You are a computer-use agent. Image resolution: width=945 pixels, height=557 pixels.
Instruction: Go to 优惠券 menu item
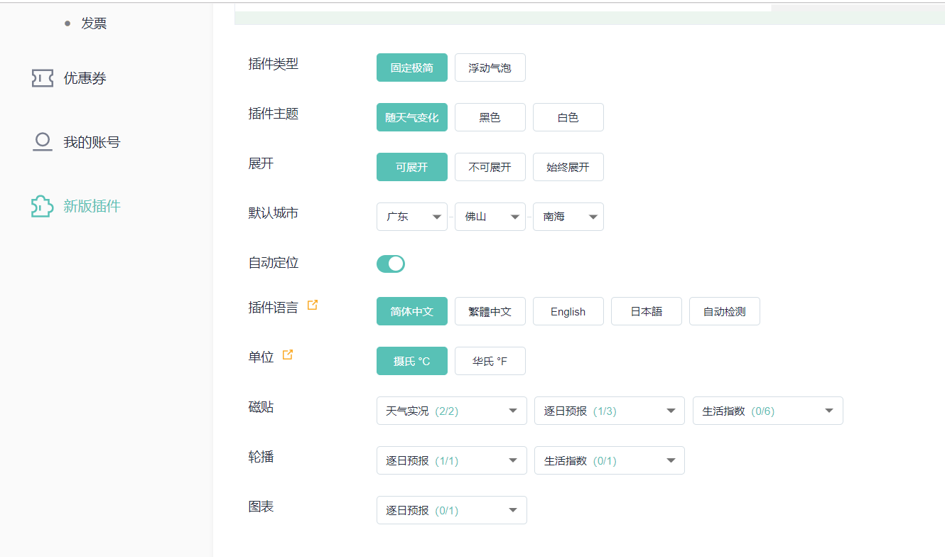(85, 78)
